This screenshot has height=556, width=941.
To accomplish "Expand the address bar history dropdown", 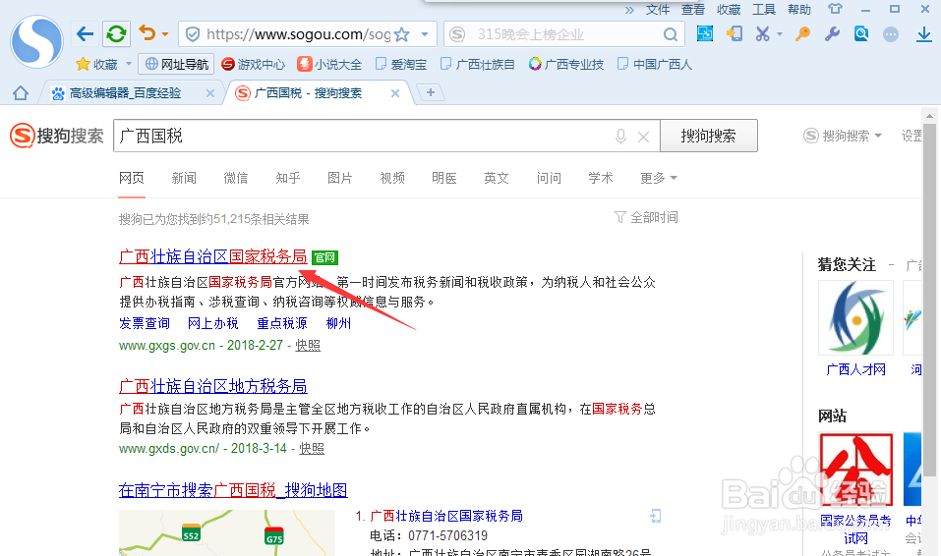I will (x=425, y=34).
